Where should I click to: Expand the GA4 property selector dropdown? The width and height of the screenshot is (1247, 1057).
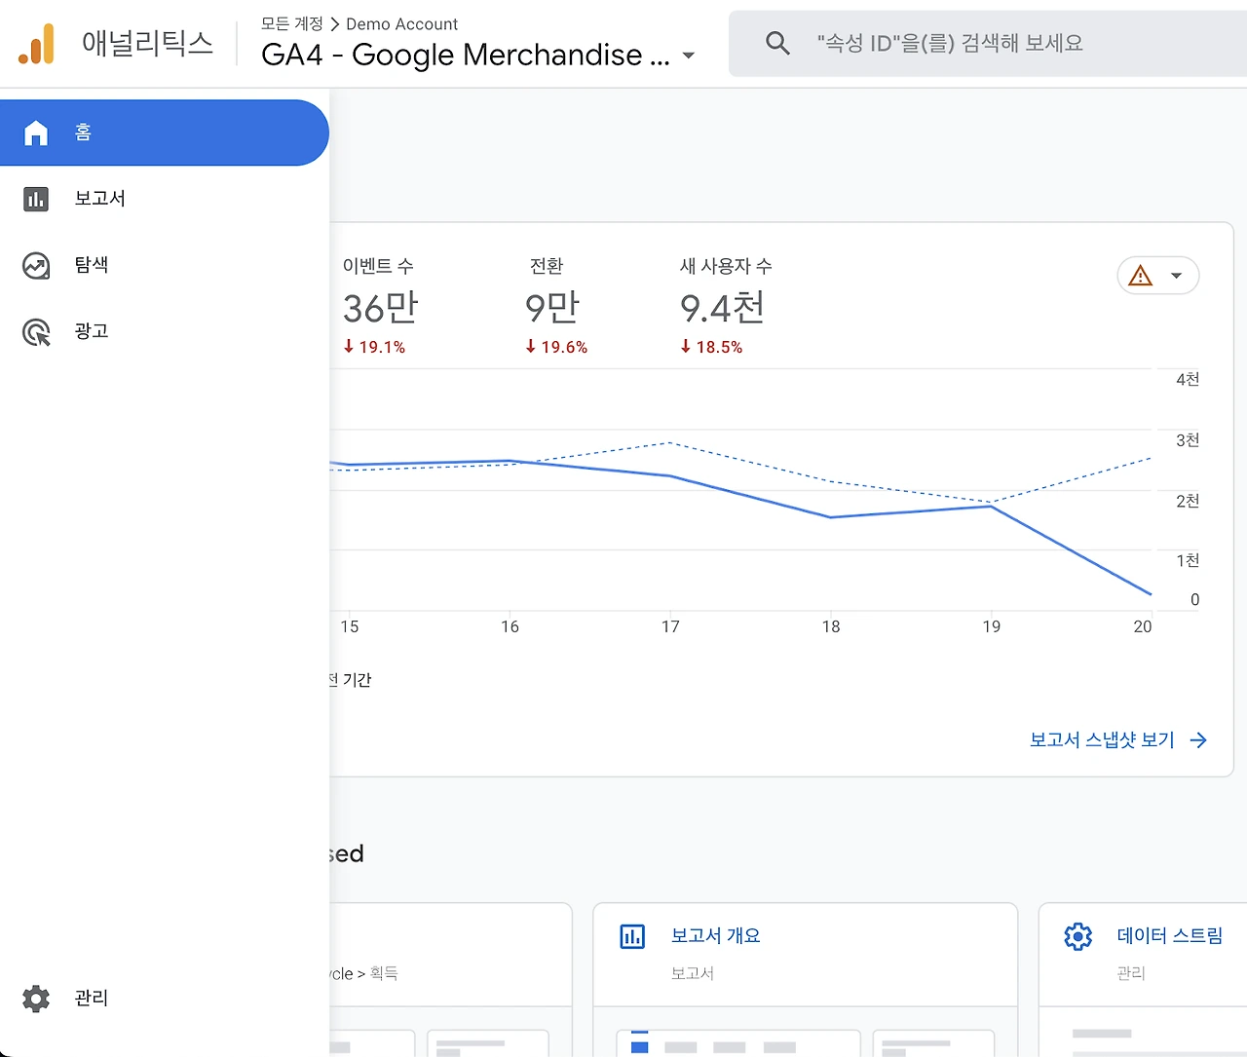click(x=689, y=56)
